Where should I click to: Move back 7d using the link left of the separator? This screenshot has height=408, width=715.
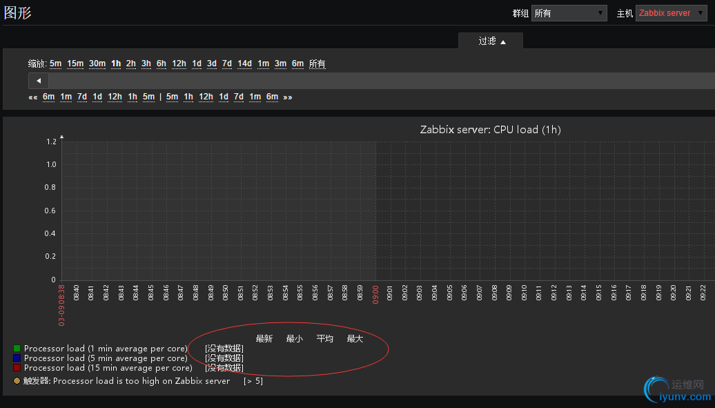tap(82, 97)
